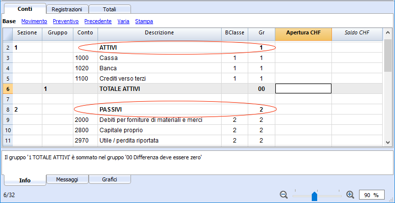Switch to the Grafici tab
395x203 pixels.
[x=109, y=179]
